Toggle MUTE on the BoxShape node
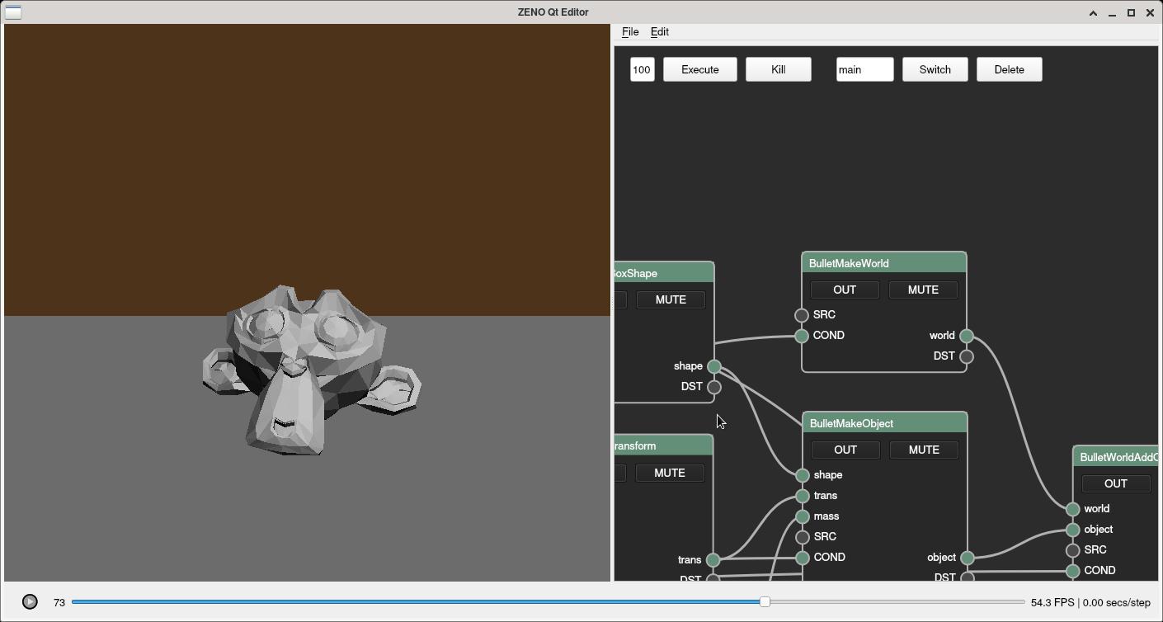Image resolution: width=1163 pixels, height=622 pixels. [x=671, y=299]
